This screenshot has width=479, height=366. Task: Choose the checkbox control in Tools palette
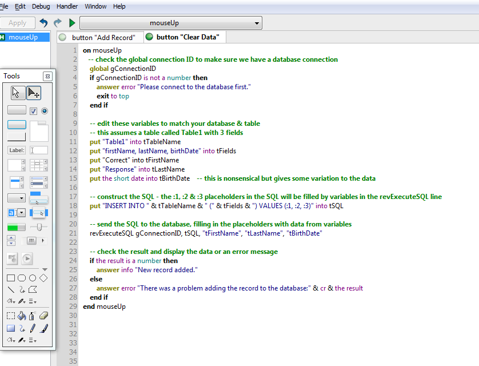(x=33, y=111)
